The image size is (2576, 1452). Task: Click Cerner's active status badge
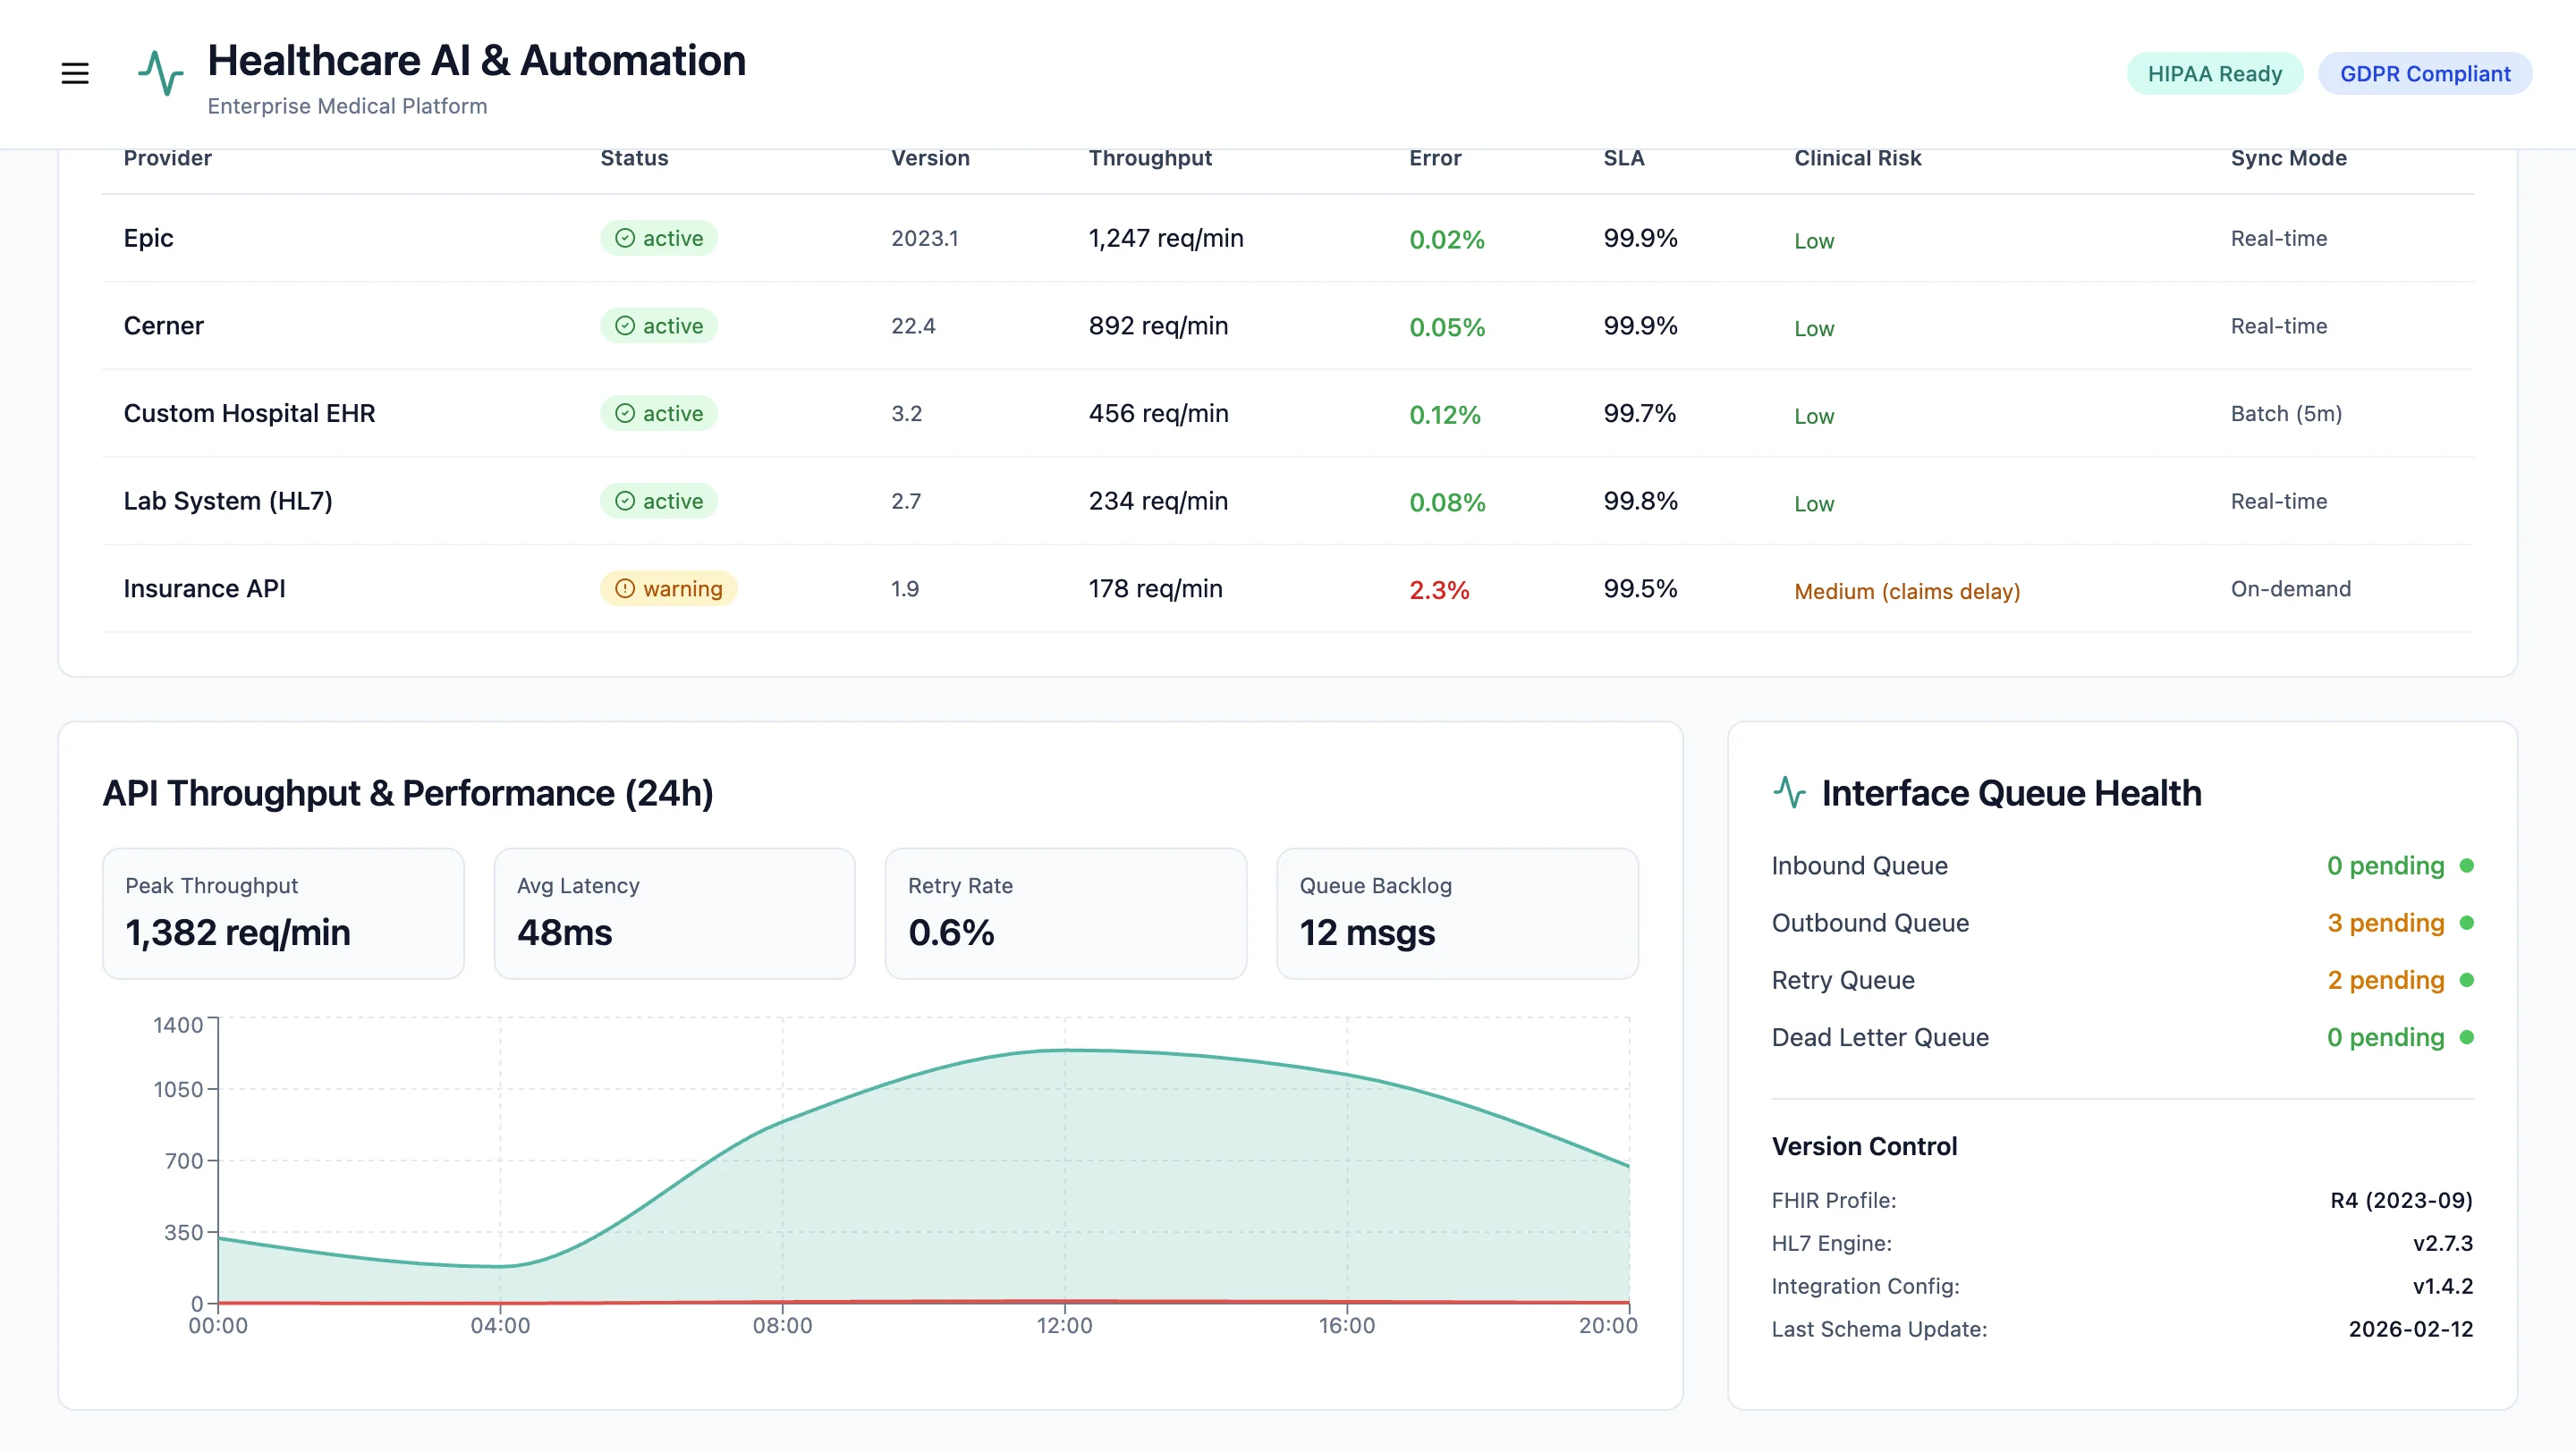[658, 325]
